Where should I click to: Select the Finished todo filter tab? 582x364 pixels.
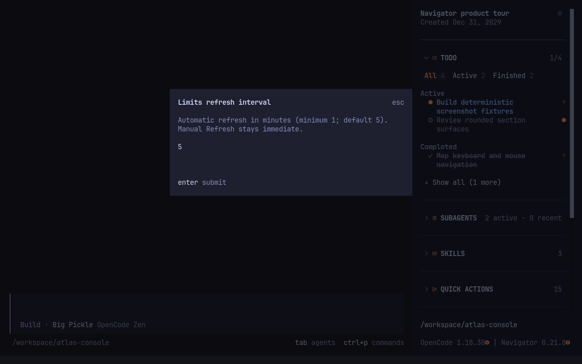(513, 76)
